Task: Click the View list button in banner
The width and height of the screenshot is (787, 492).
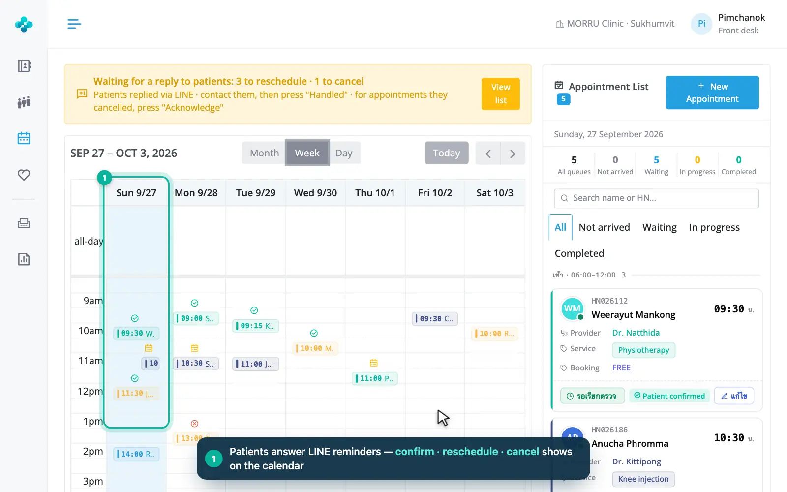Action: click(501, 94)
